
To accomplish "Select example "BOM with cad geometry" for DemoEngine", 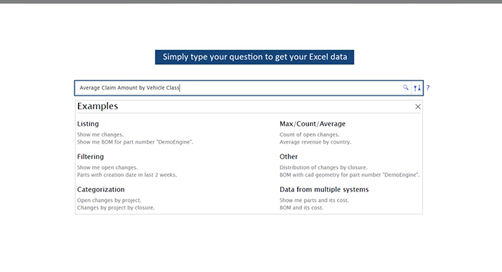I will [350, 175].
